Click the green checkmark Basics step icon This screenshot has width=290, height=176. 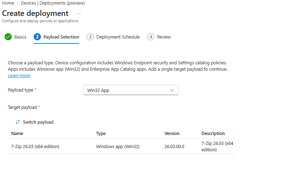pos(8,37)
